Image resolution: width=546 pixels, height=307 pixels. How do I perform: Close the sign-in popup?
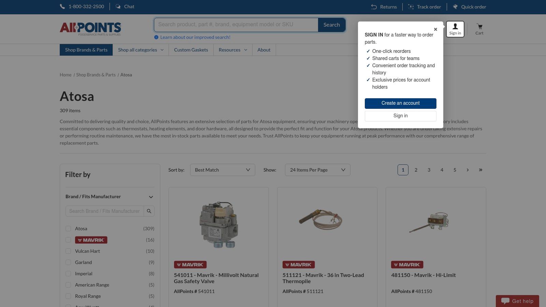pyautogui.click(x=435, y=29)
